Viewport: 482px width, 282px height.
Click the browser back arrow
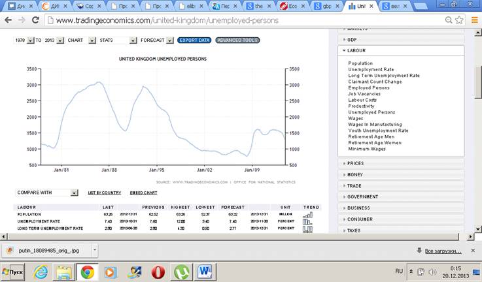(9, 20)
